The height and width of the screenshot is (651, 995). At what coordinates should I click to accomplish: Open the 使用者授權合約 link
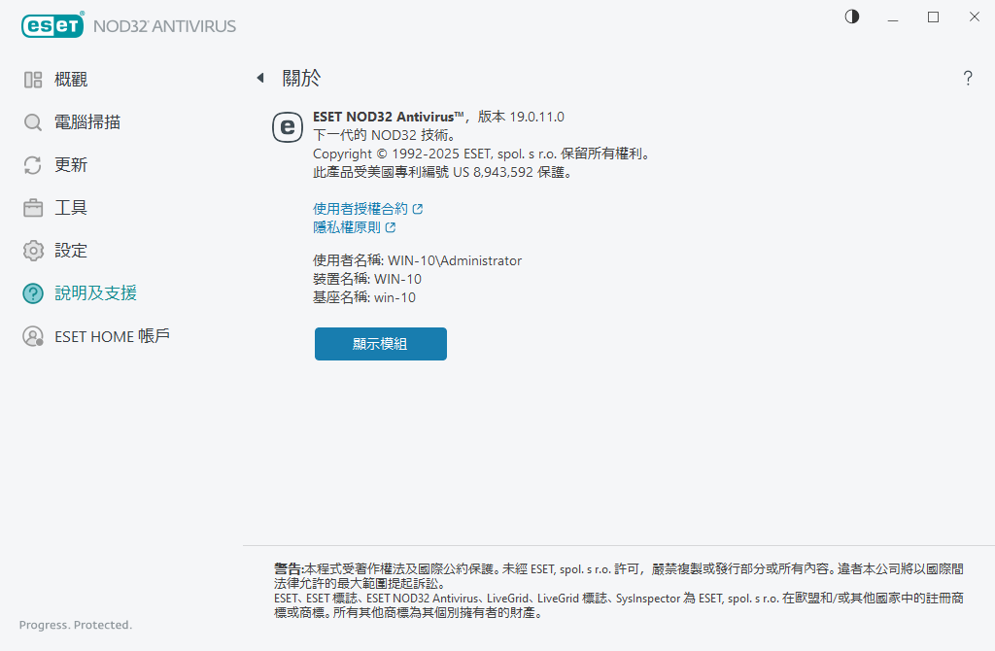(x=360, y=208)
